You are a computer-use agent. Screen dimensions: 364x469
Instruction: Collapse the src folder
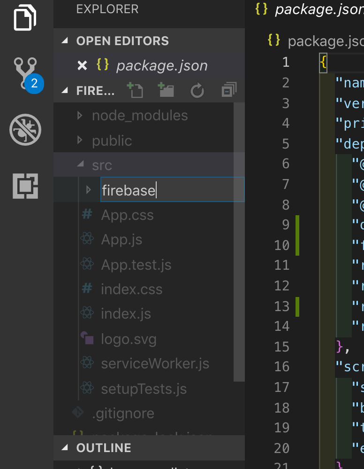point(102,165)
